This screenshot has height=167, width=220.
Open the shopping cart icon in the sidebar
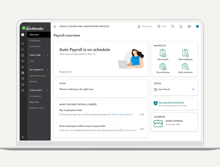click(x=23, y=67)
